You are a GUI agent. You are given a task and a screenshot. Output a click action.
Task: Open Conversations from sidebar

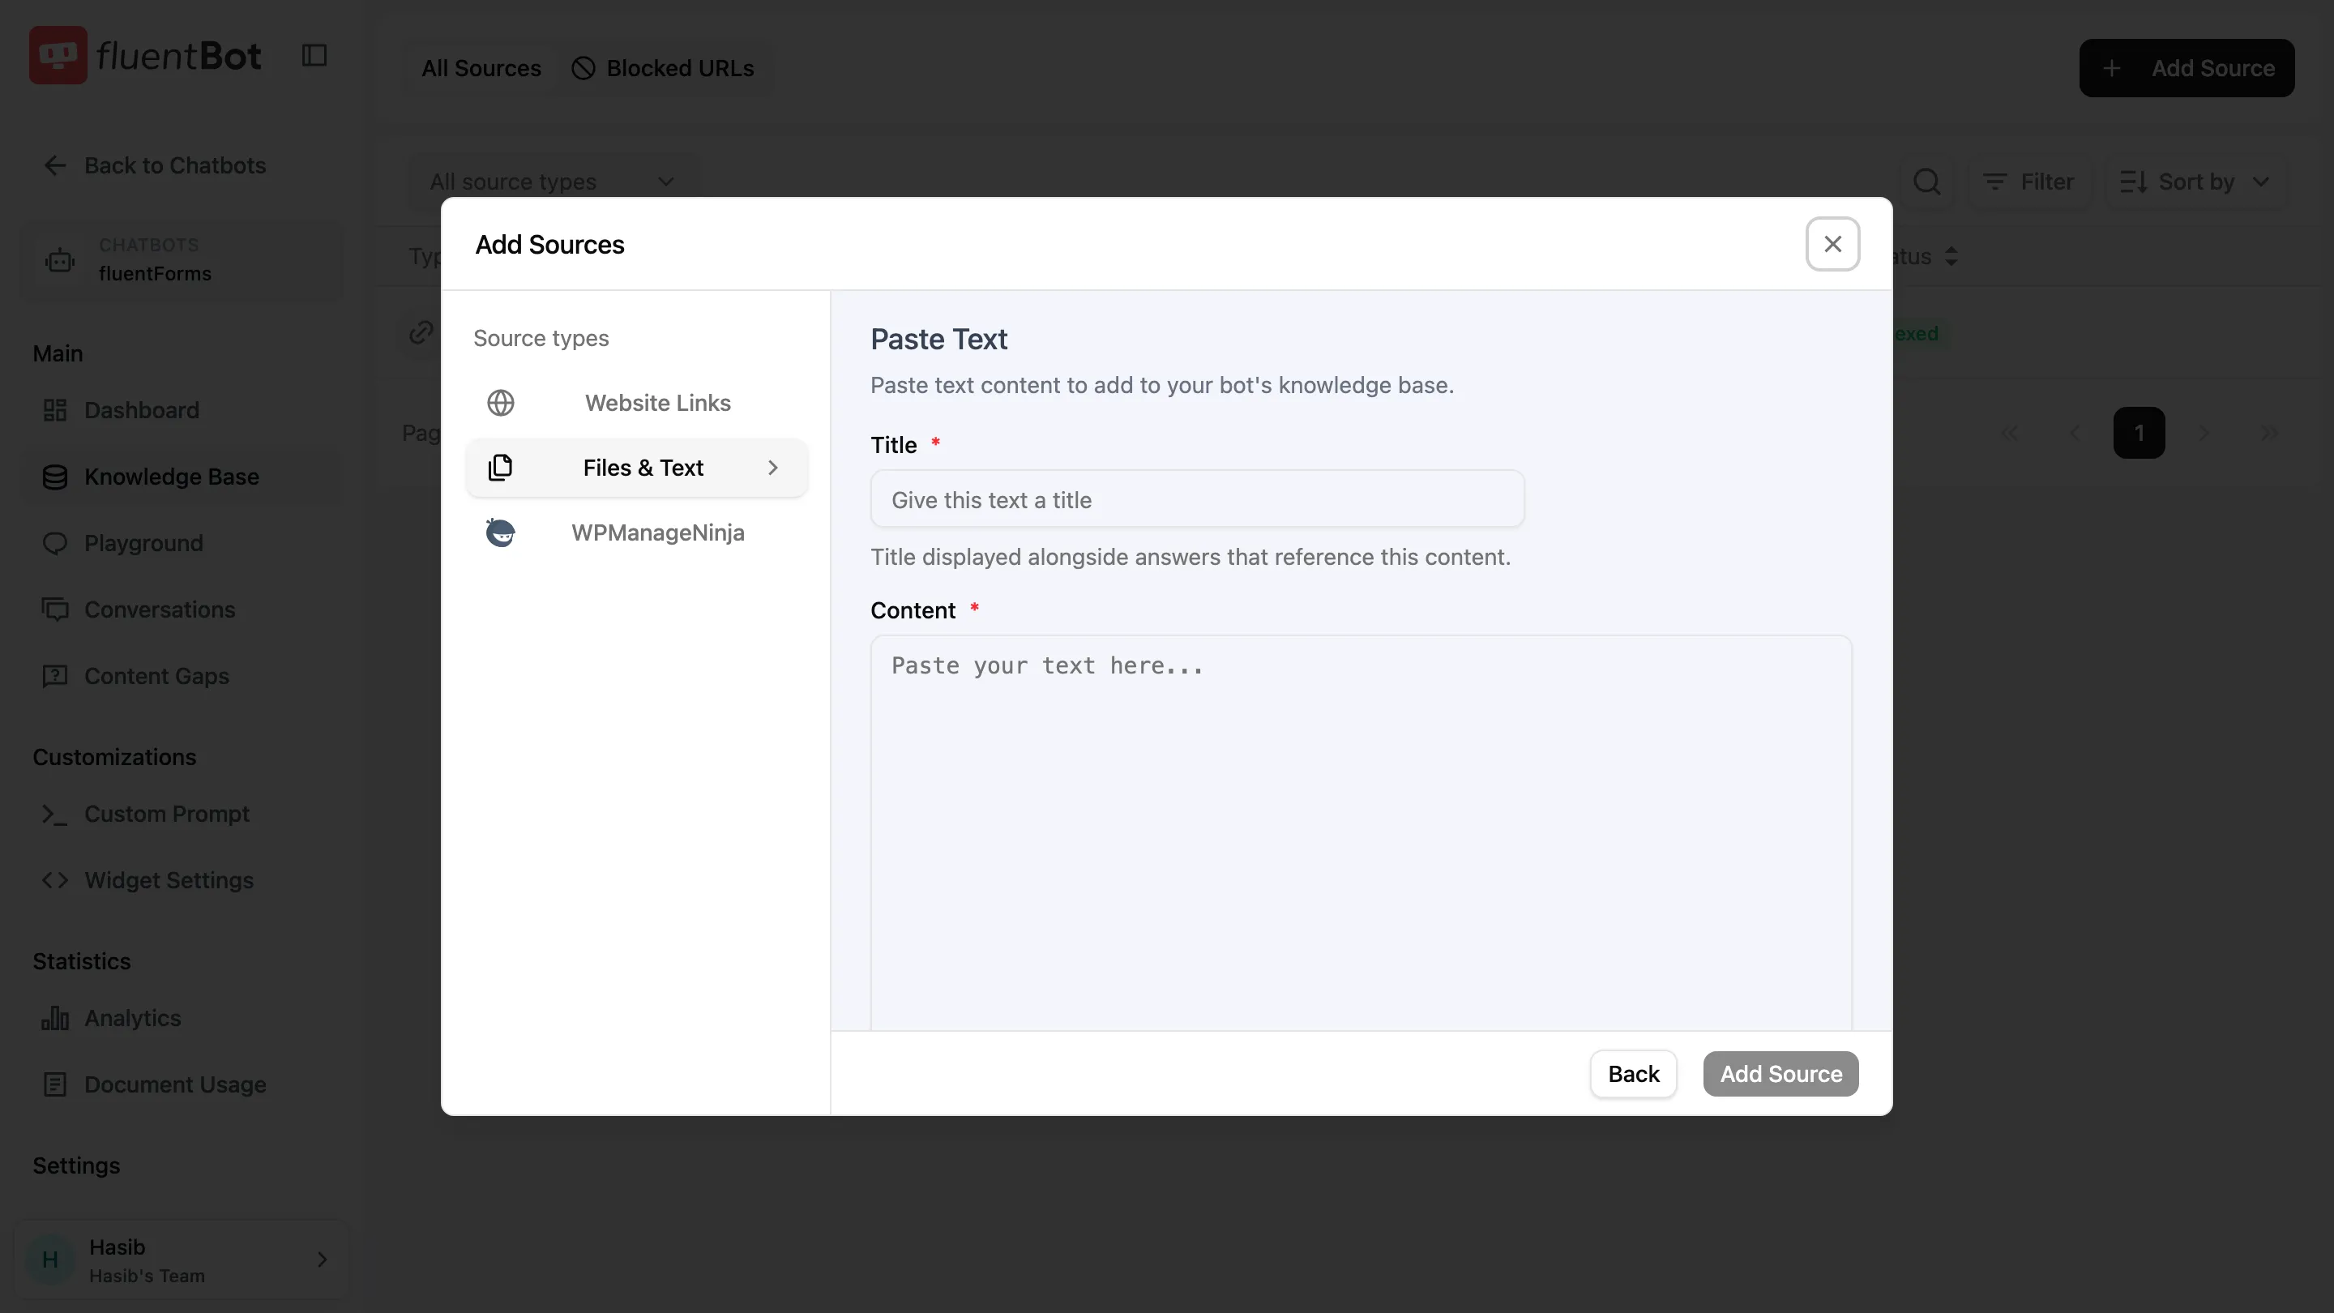pyautogui.click(x=182, y=609)
